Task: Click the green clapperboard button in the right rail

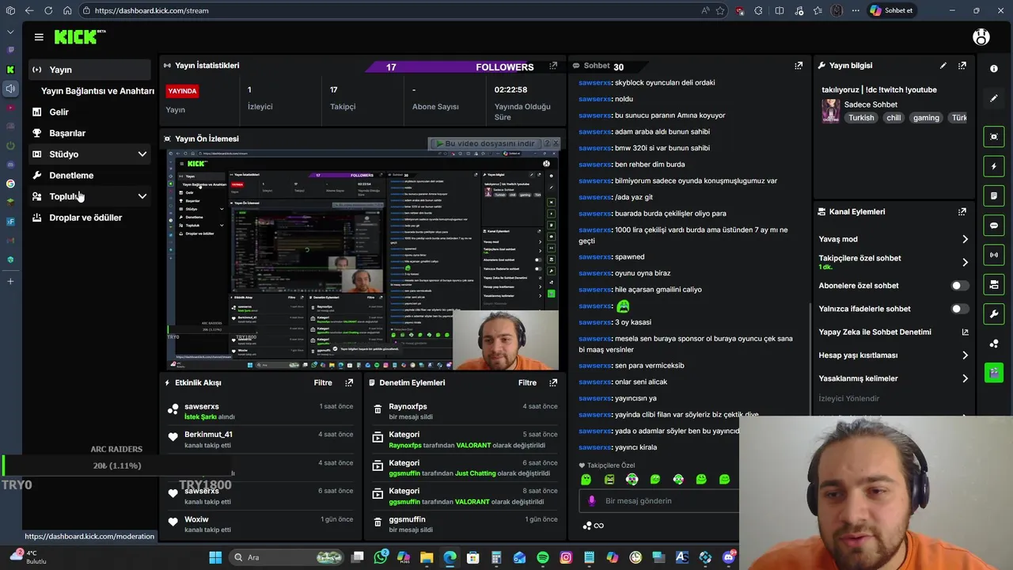Action: point(994,372)
